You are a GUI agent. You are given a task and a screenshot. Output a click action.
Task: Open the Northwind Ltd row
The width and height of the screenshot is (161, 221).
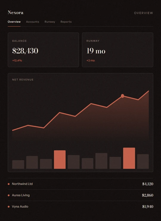tap(80, 184)
